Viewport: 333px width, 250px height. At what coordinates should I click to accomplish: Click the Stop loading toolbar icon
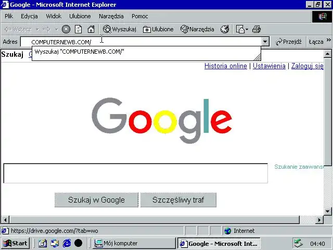[66, 29]
